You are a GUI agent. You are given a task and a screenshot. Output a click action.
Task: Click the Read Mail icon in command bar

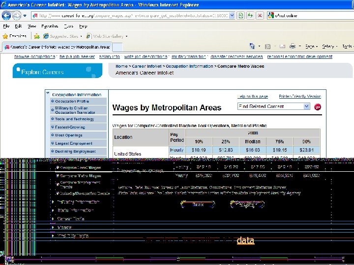[x=282, y=47]
